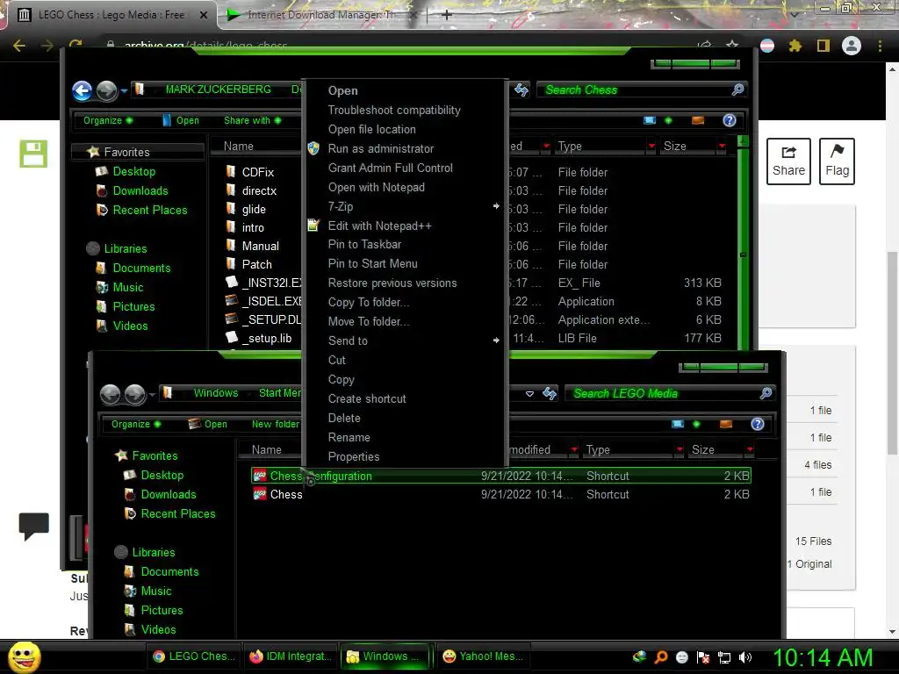Open Recent Places in LEGO Media window
Image resolution: width=899 pixels, height=674 pixels.
pyautogui.click(x=178, y=514)
